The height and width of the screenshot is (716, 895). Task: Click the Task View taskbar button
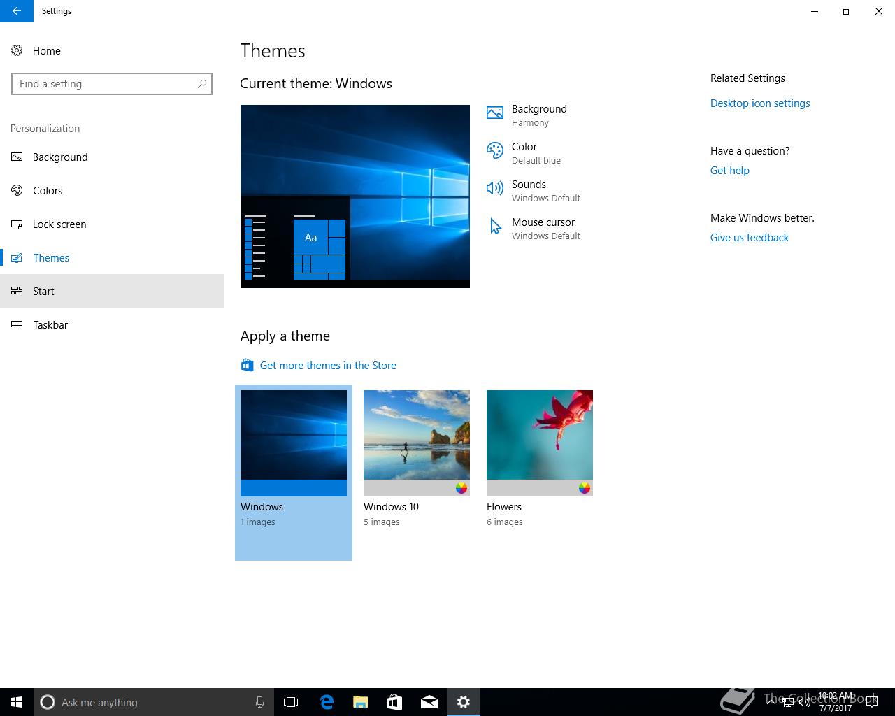(291, 702)
